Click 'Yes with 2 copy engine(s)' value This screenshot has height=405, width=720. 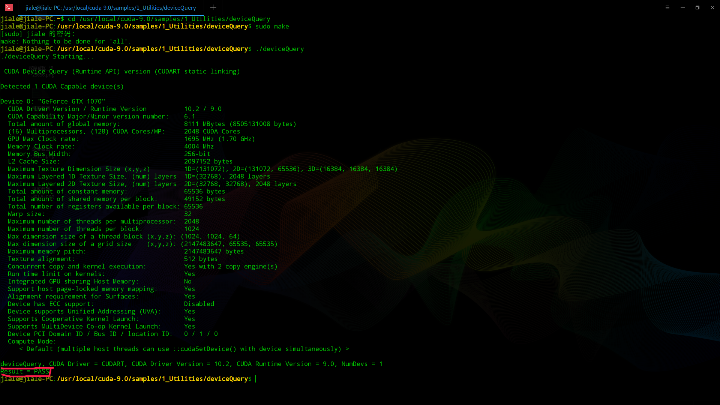(231, 266)
